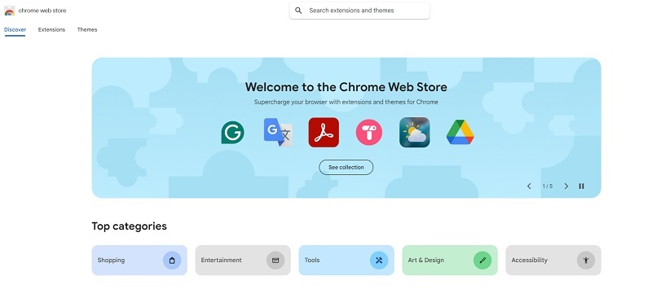Click the See collection button

pyautogui.click(x=346, y=167)
